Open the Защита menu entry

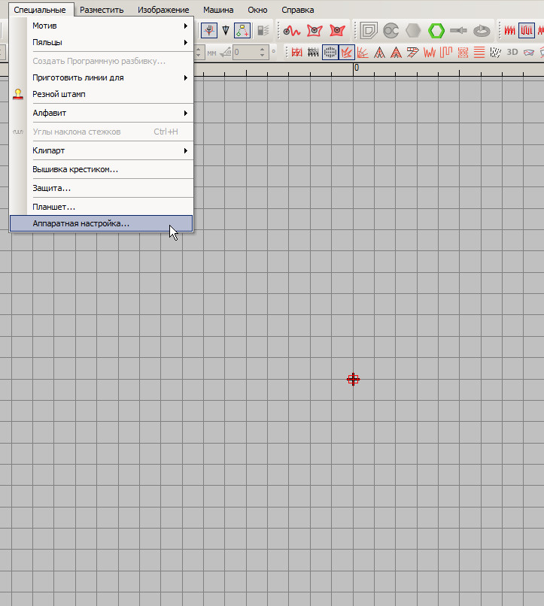[52, 188]
